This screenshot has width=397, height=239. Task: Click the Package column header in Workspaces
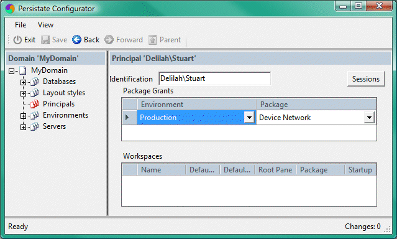point(321,170)
